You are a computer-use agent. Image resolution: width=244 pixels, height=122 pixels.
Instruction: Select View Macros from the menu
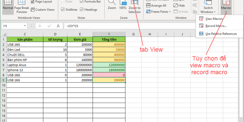(x=213, y=19)
